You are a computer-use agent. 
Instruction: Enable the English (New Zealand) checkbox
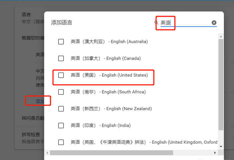click(x=61, y=109)
